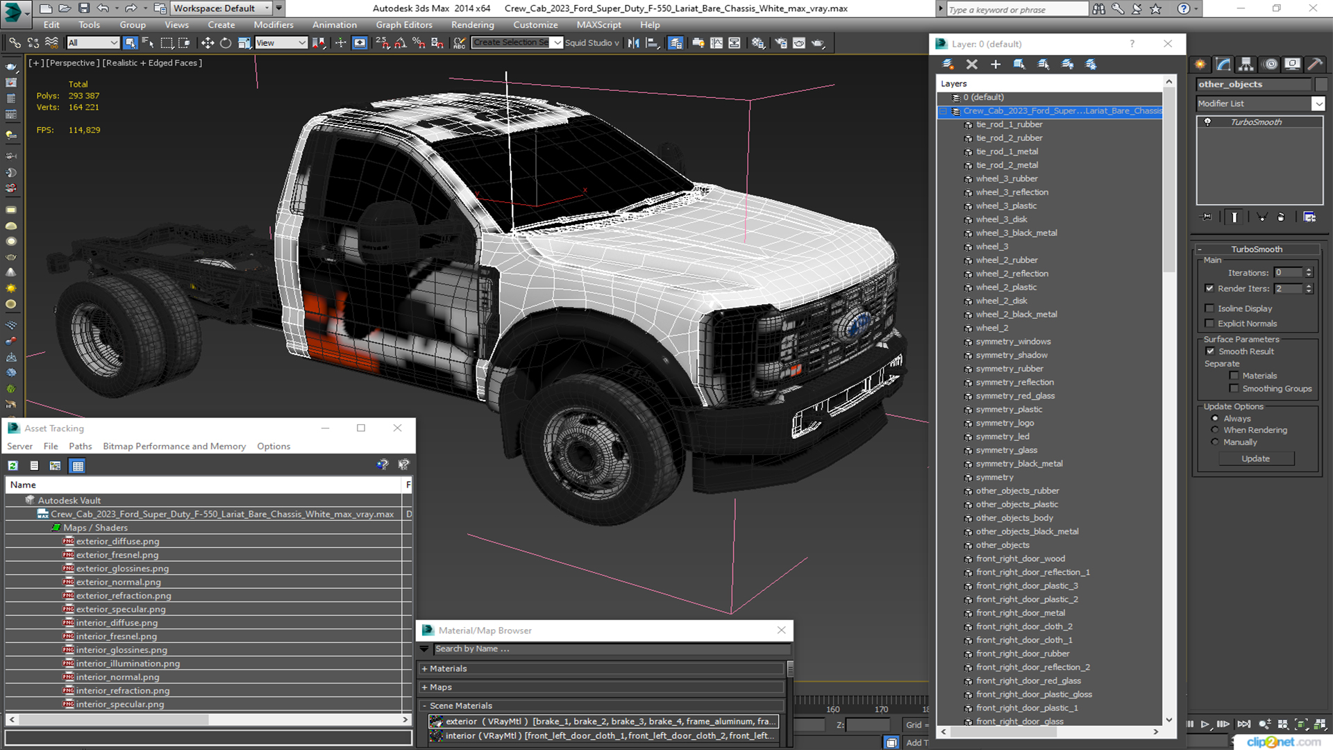Open the Display command panel tab
Image resolution: width=1333 pixels, height=750 pixels.
1292,64
